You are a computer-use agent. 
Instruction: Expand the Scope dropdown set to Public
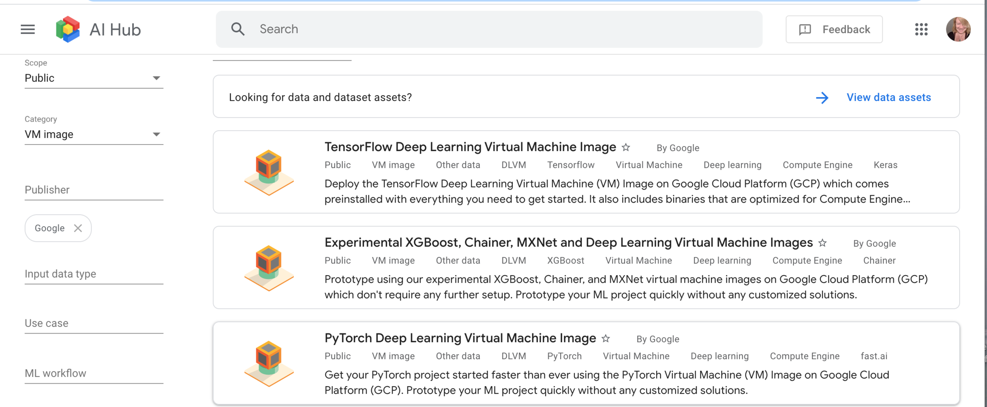[x=94, y=78]
